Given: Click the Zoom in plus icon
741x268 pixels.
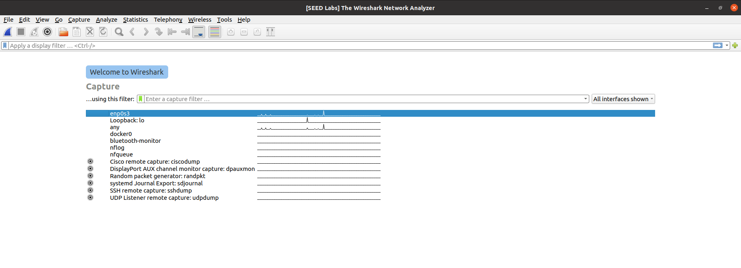Looking at the screenshot, I should 231,32.
